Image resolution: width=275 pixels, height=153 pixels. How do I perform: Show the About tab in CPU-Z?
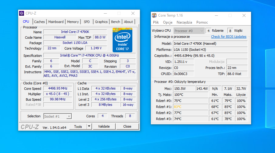tap(128, 22)
